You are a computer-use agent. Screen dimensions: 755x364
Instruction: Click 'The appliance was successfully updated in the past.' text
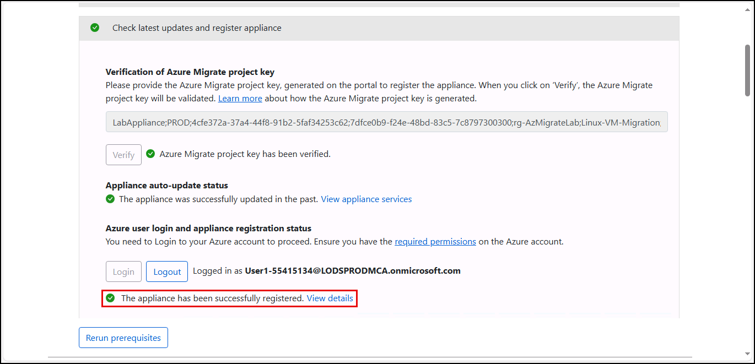219,199
